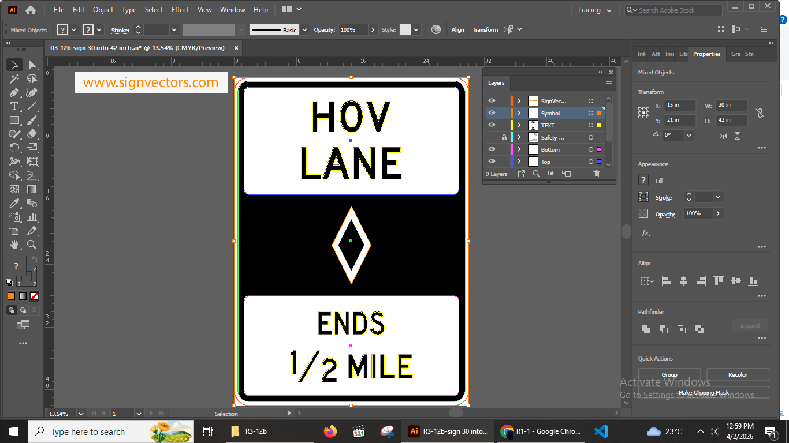Expand the Symbol layer contents
This screenshot has height=443, width=789.
point(518,113)
